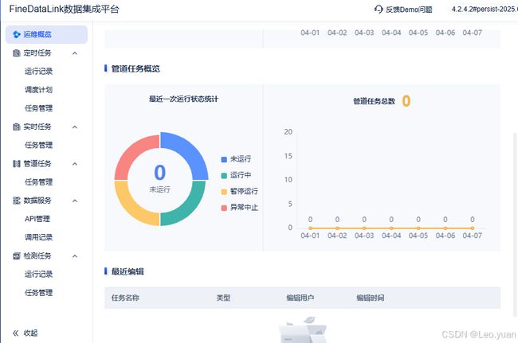
Task: Collapse the 数据服务 section chevron
Action: pyautogui.click(x=75, y=201)
